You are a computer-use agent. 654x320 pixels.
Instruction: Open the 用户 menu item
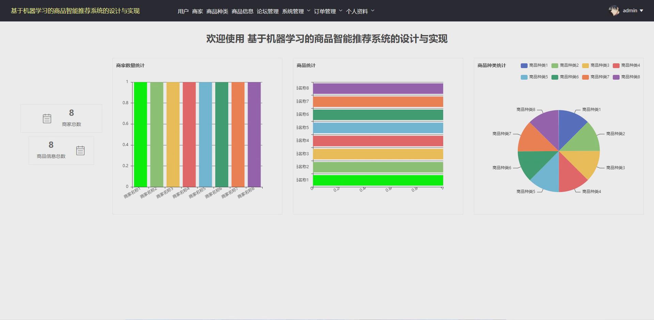pos(183,11)
